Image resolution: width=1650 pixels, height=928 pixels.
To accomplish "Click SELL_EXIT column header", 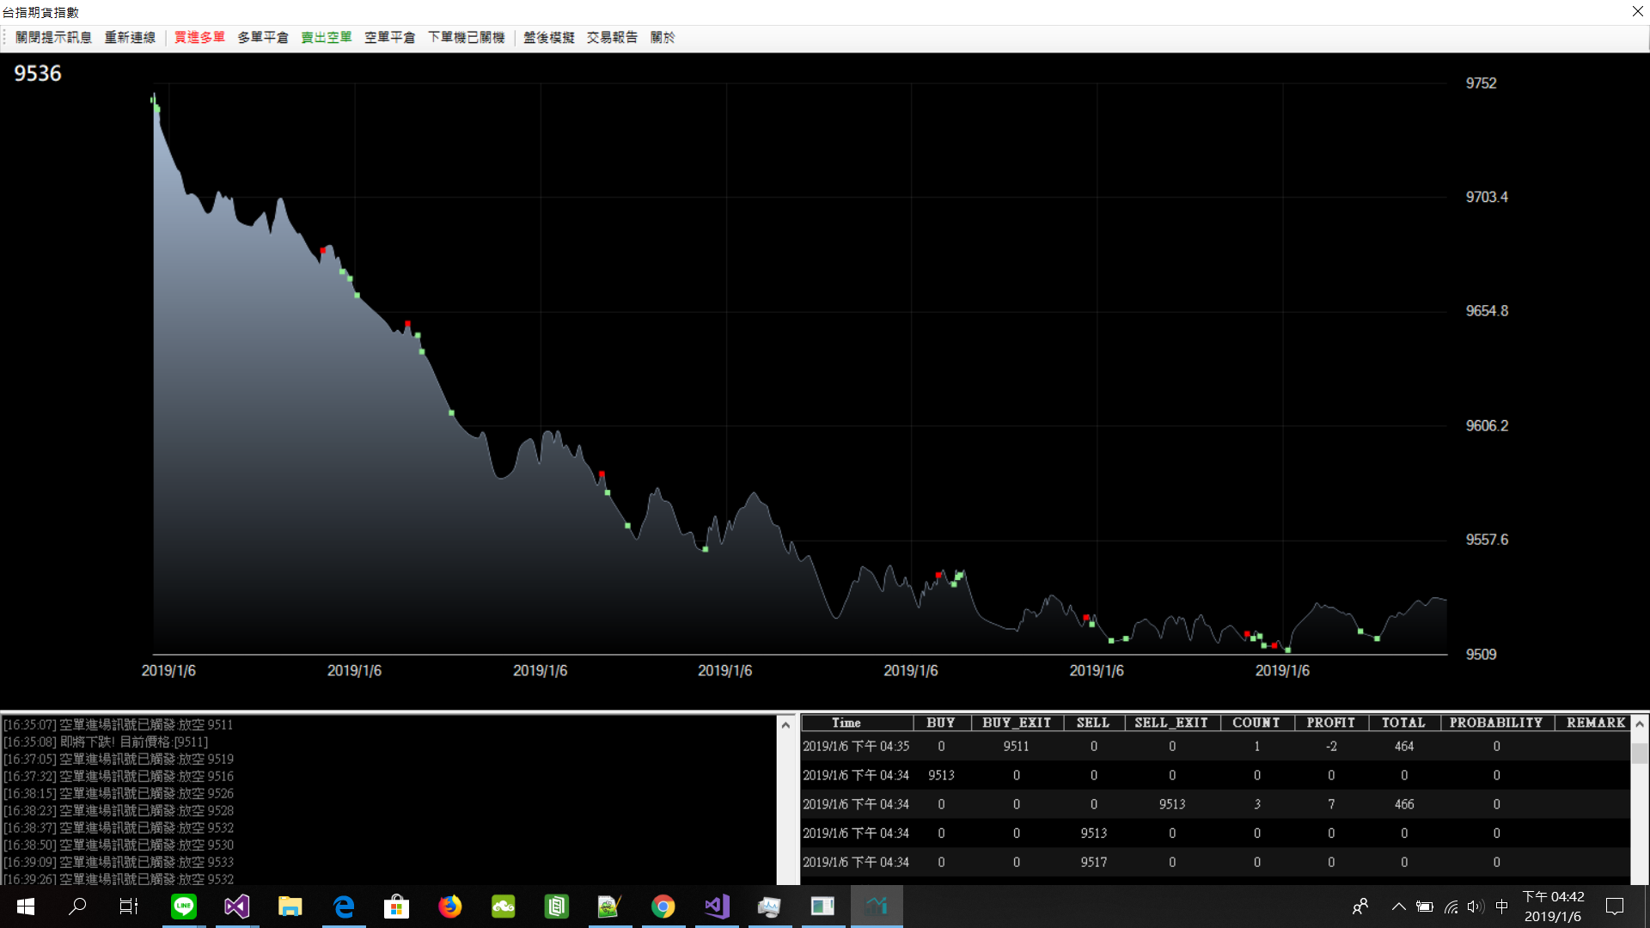I will click(1171, 723).
